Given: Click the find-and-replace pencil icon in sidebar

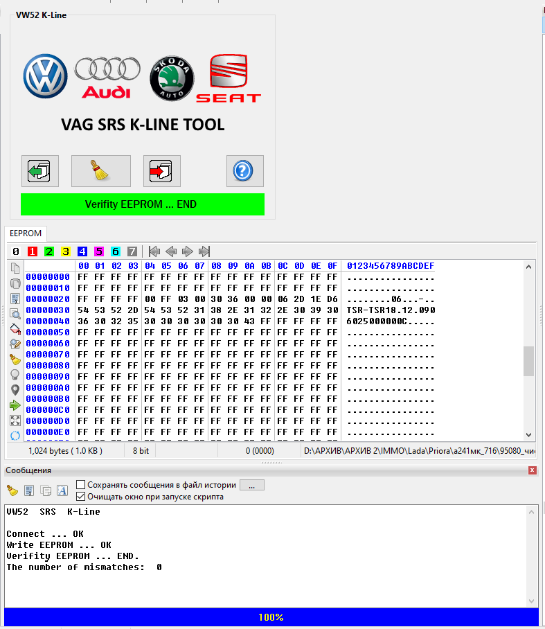Looking at the screenshot, I should click(x=15, y=344).
